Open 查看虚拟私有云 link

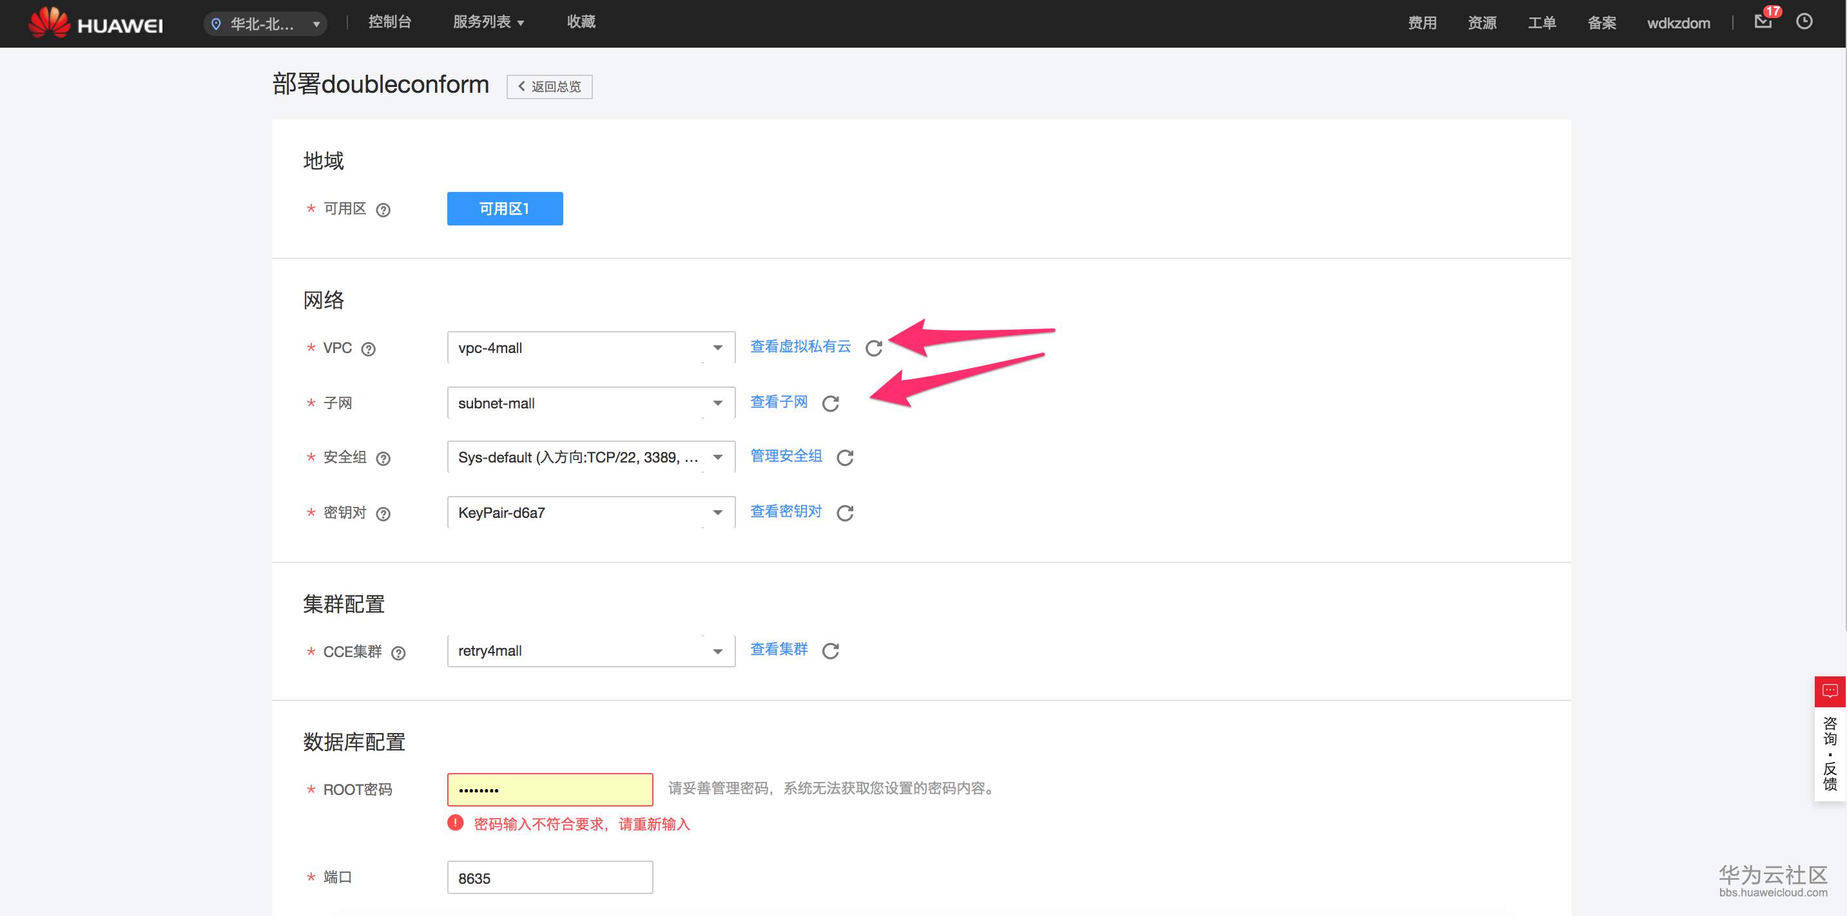[x=800, y=347]
